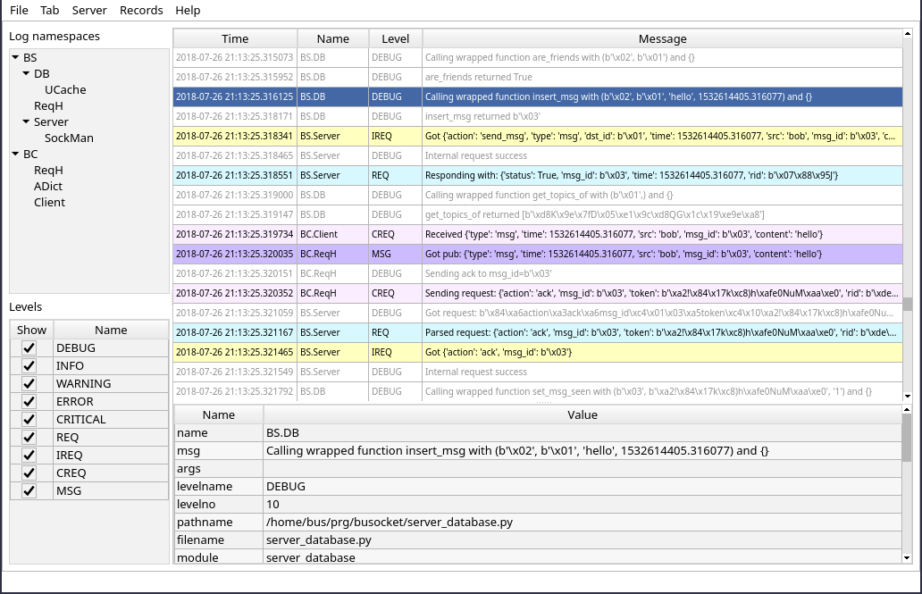Screen dimensions: 922x594
Task: Collapse the DB namespace expander arrow
Action: pos(26,74)
